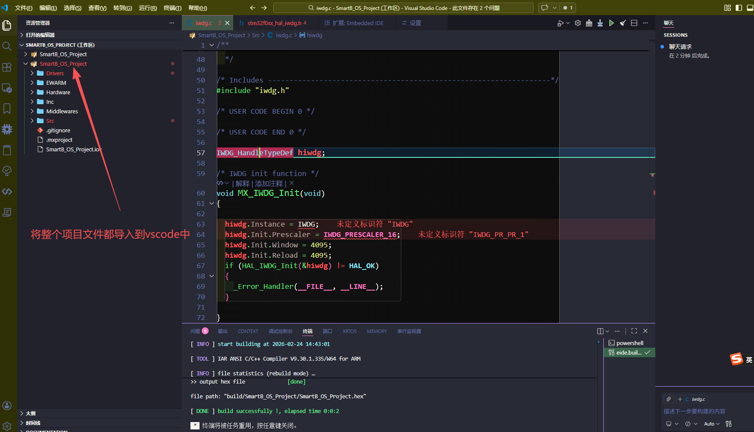Open the Embedded IDE chip icon in activity bar
The height and width of the screenshot is (432, 754).
pyautogui.click(x=7, y=129)
